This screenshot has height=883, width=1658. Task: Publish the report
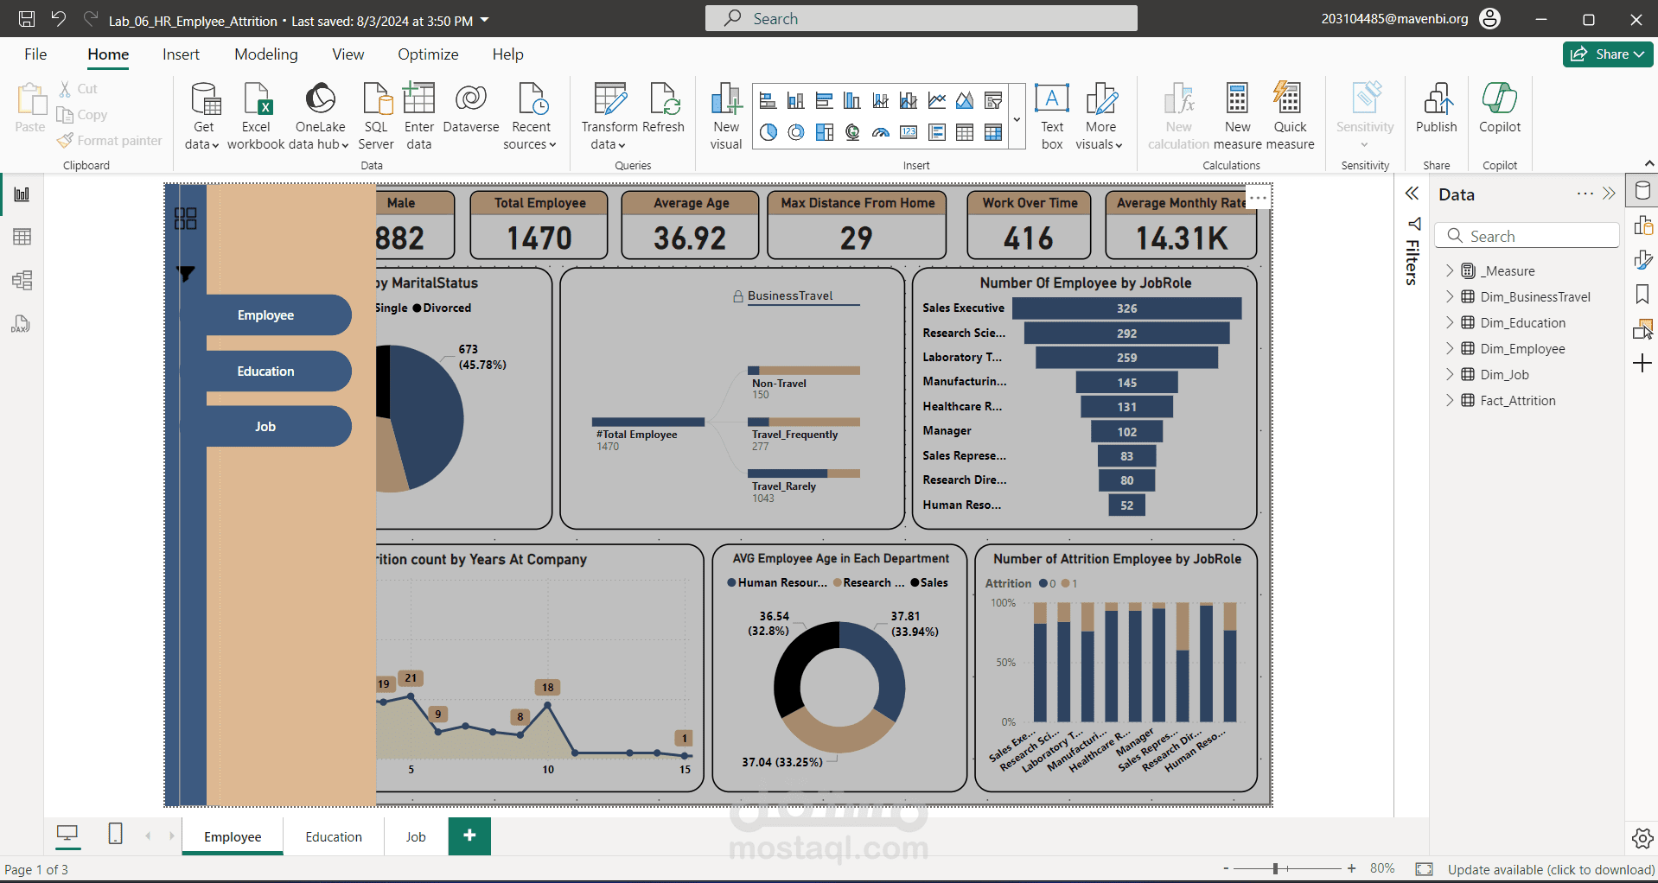click(x=1437, y=109)
